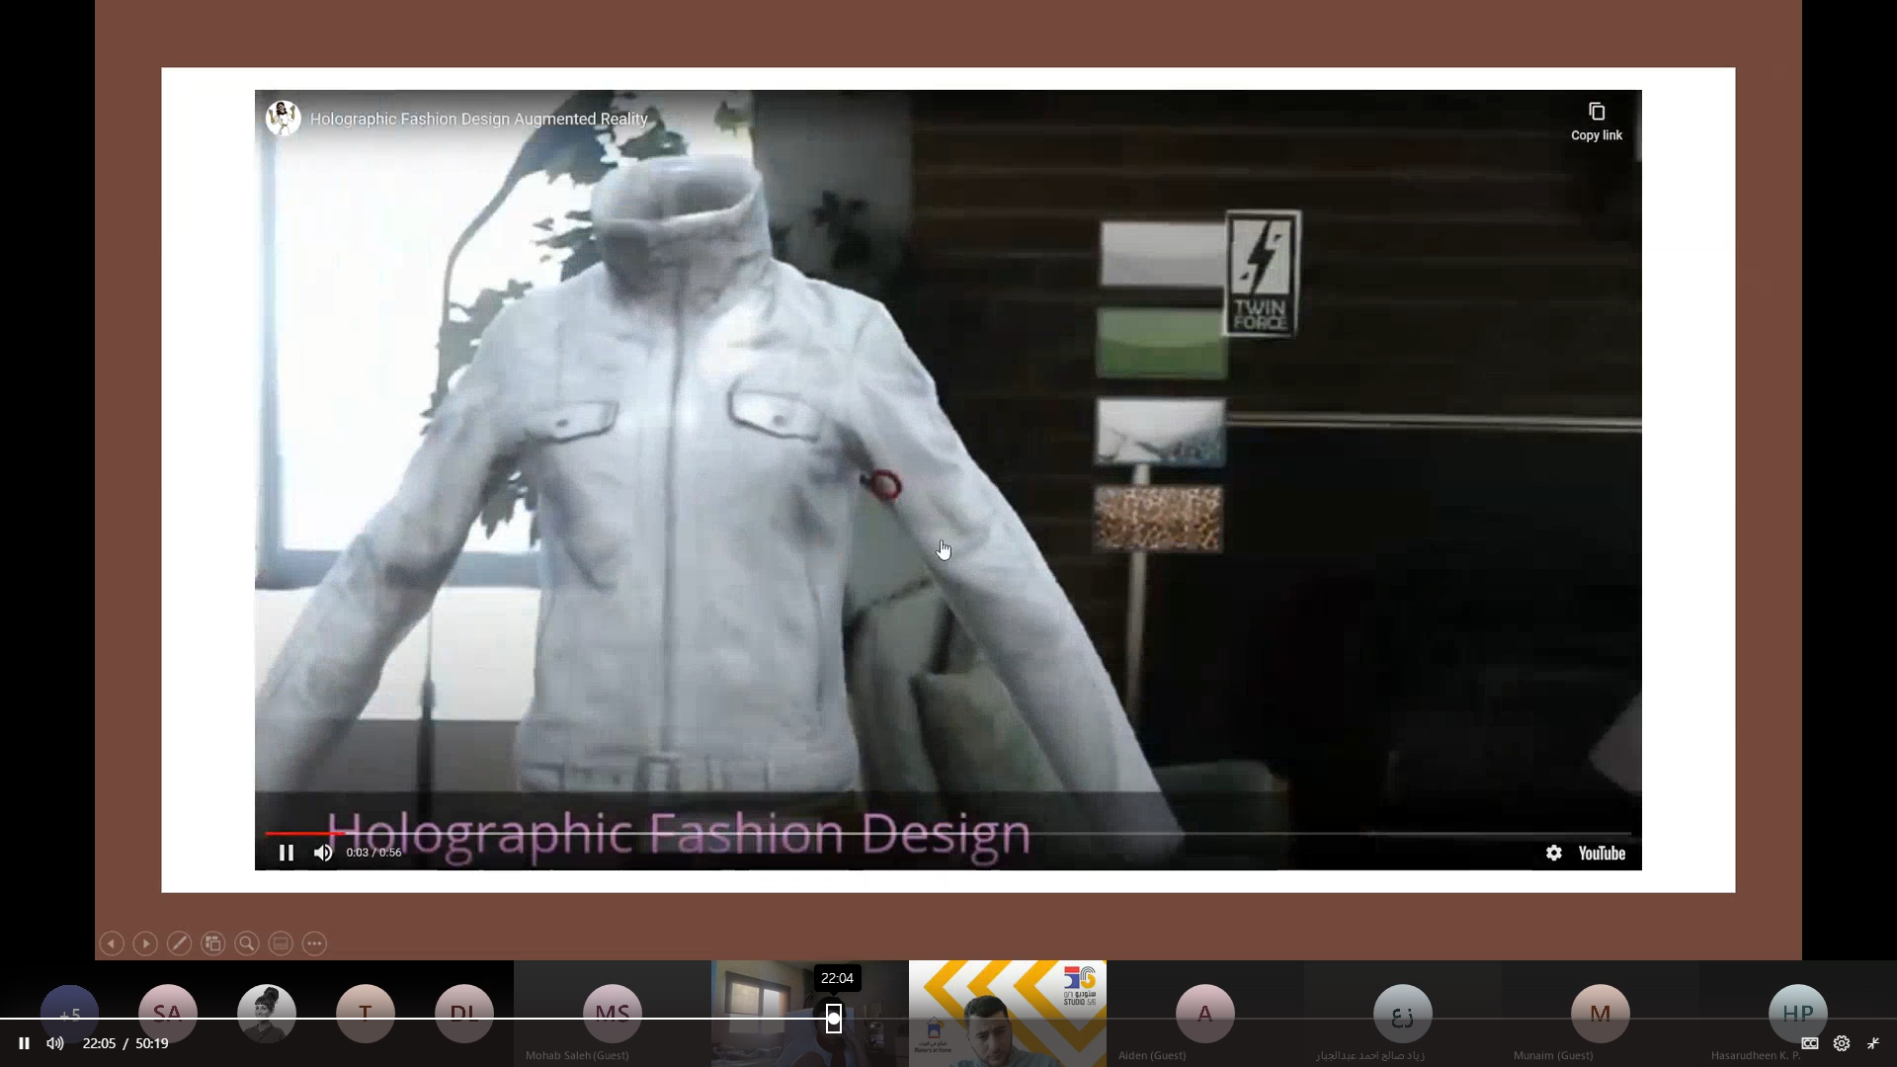
Task: Mute the recording volume speaker icon
Action: tap(55, 1043)
